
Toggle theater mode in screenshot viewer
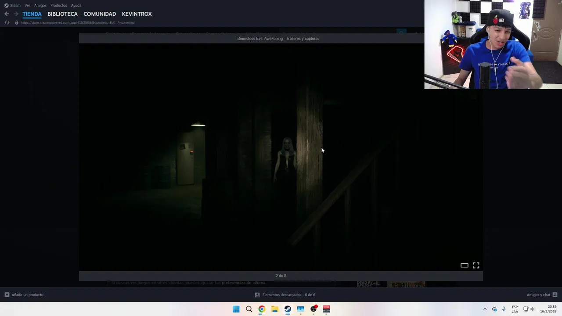(x=464, y=266)
